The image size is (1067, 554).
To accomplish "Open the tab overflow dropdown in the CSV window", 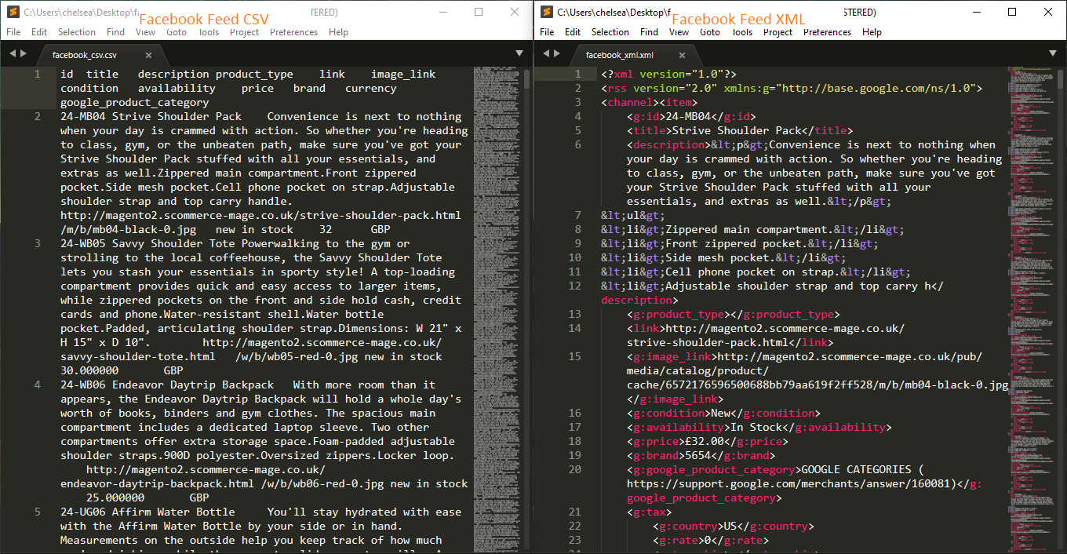I will pos(519,53).
